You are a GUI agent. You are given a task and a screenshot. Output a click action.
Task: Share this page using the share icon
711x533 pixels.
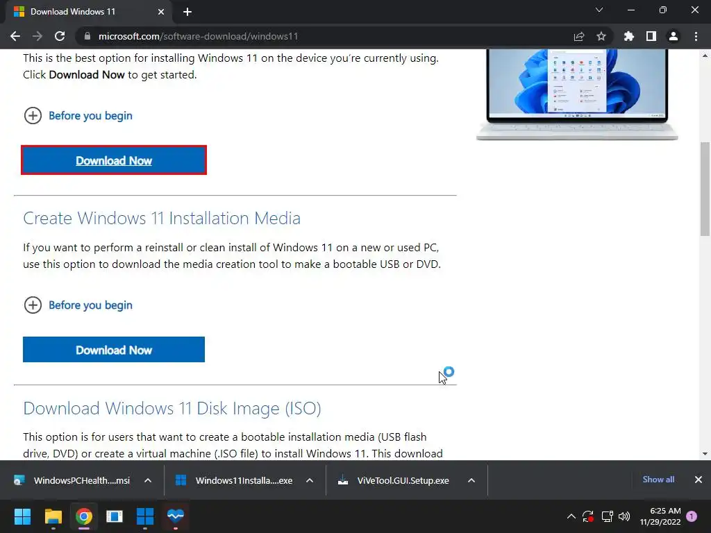pos(579,36)
